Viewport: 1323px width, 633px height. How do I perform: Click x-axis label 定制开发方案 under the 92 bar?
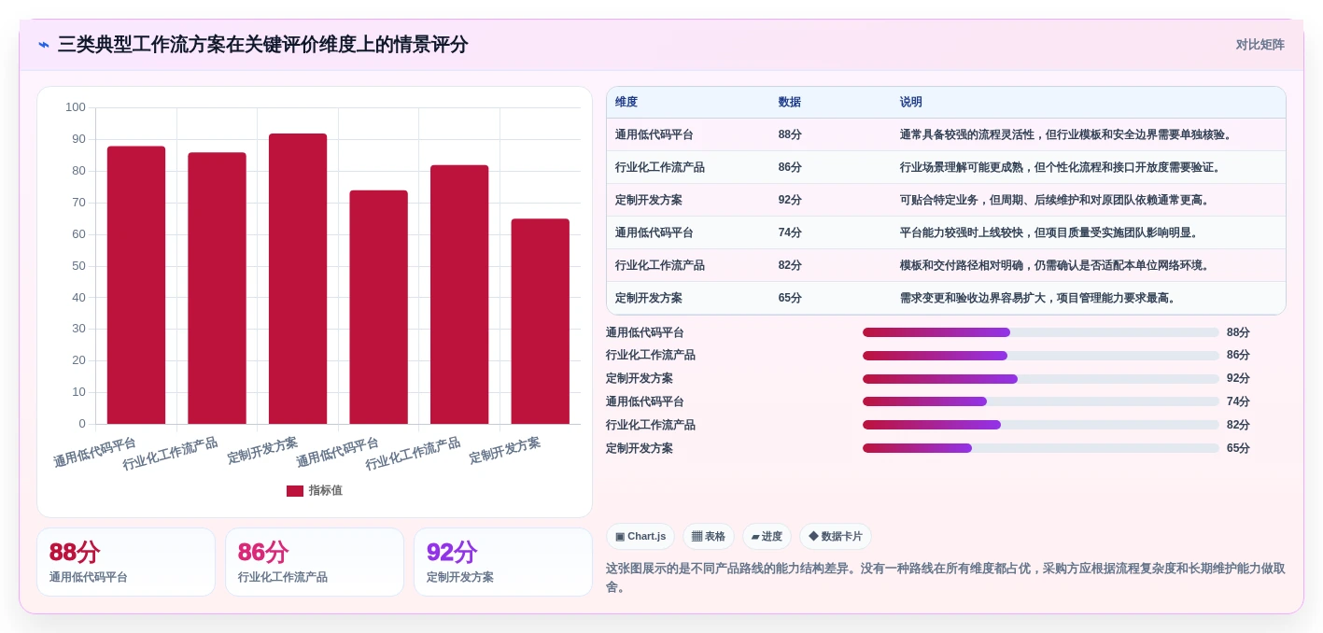(262, 450)
